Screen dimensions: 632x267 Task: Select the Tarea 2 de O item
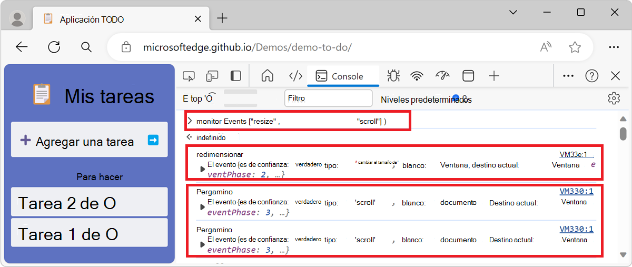90,202
